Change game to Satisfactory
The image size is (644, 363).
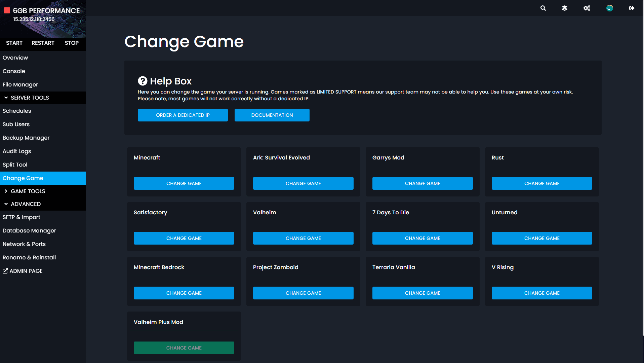pos(184,238)
